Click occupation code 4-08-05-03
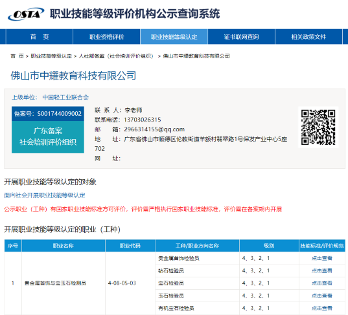Viewport: 348px width, 315px height. coord(122,283)
